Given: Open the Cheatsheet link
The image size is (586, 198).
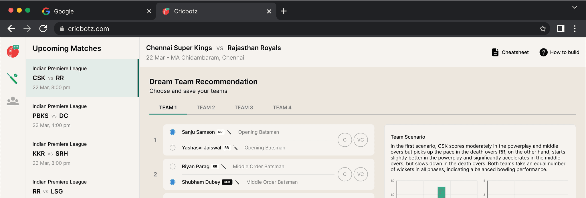Looking at the screenshot, I should 510,52.
